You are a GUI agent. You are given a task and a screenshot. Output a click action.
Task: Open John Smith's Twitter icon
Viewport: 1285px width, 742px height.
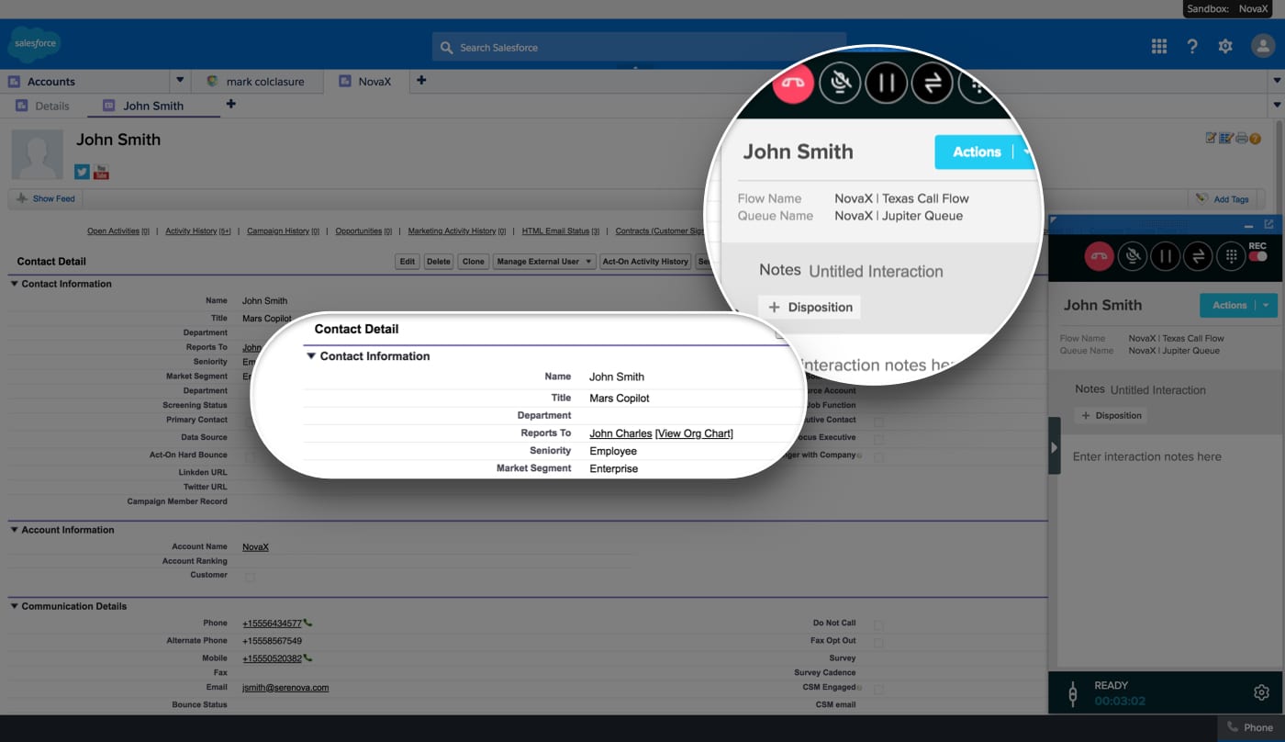(82, 172)
